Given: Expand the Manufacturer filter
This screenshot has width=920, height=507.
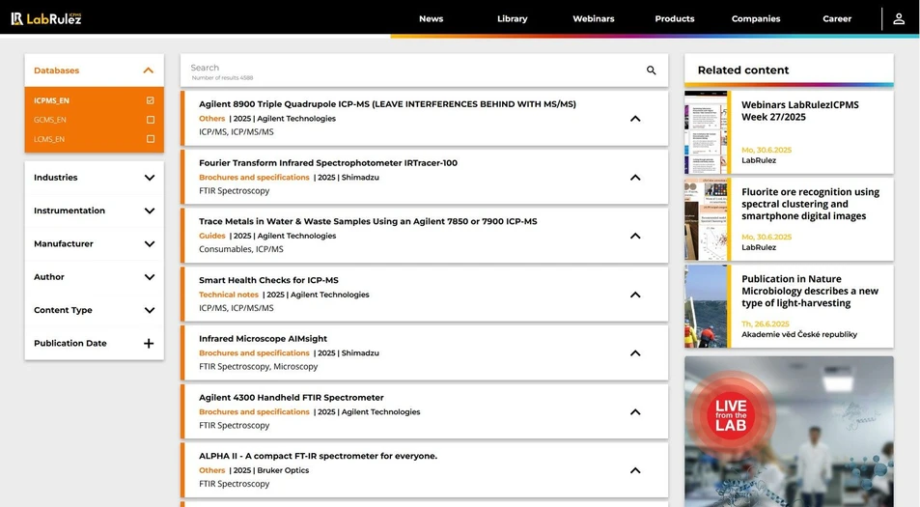Looking at the screenshot, I should (x=150, y=244).
